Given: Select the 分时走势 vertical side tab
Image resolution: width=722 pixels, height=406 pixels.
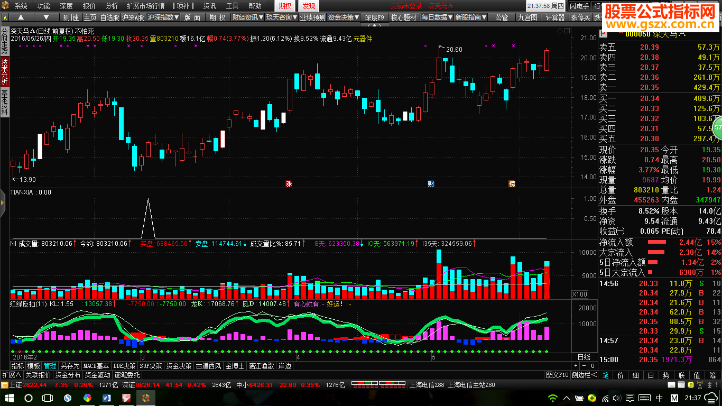Looking at the screenshot, I should pyautogui.click(x=4, y=41).
